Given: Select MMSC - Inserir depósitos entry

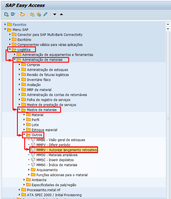Looking at the screenshot, I should 55,160.
